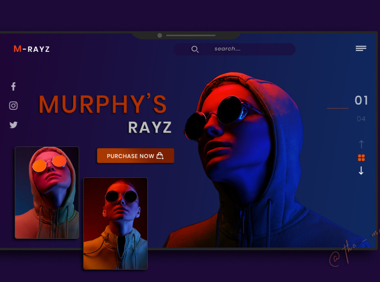380x282 pixels.
Task: Open the overlapping smaller portrait thumbnail
Action: pyautogui.click(x=115, y=224)
